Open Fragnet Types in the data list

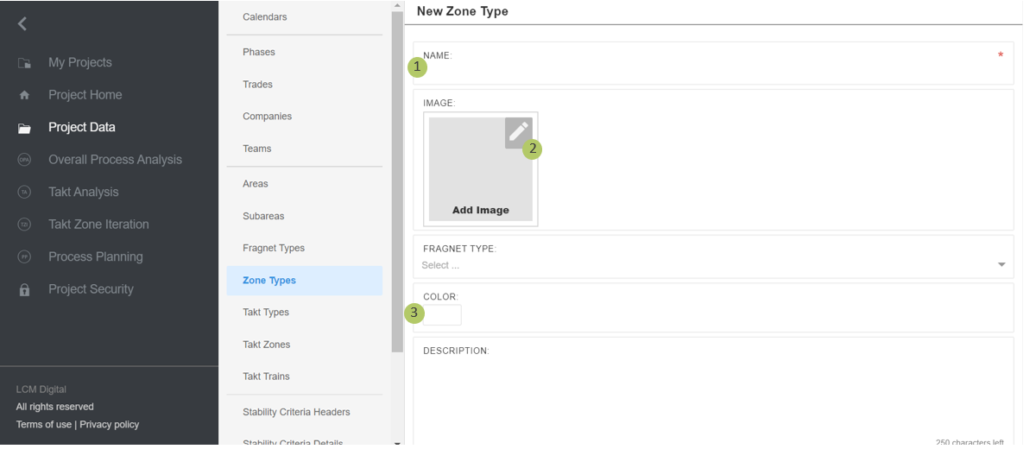tap(274, 249)
